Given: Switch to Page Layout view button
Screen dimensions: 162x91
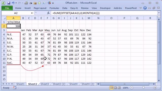Looking at the screenshot, I should [115, 88].
